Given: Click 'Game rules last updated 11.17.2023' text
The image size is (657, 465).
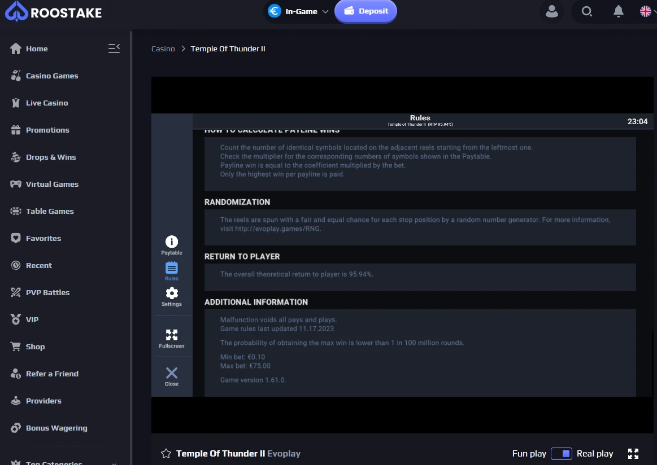Looking at the screenshot, I should coord(277,329).
